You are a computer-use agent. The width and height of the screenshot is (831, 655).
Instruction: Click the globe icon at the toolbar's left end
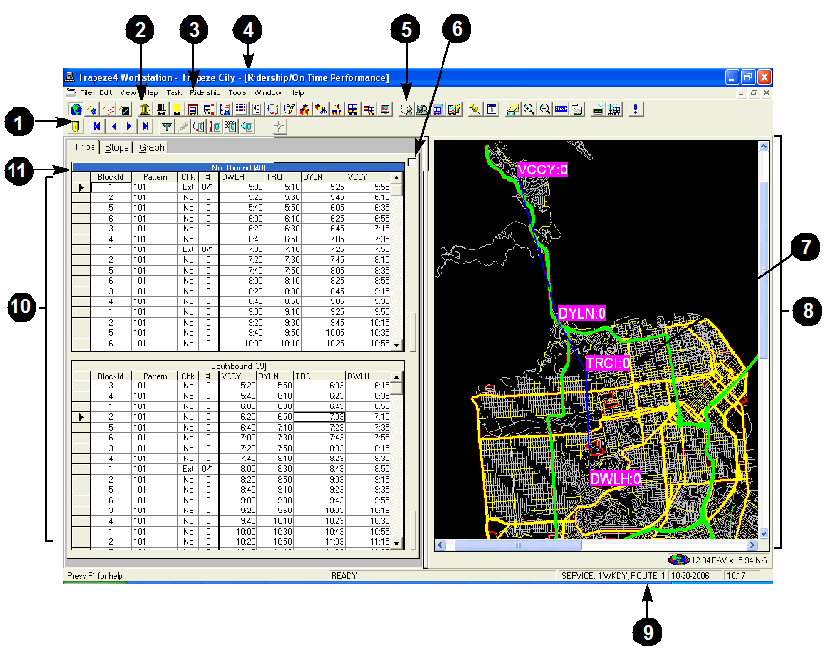(x=75, y=108)
